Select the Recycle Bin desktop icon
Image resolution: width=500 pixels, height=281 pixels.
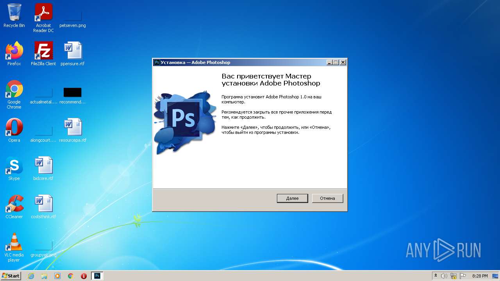click(14, 16)
